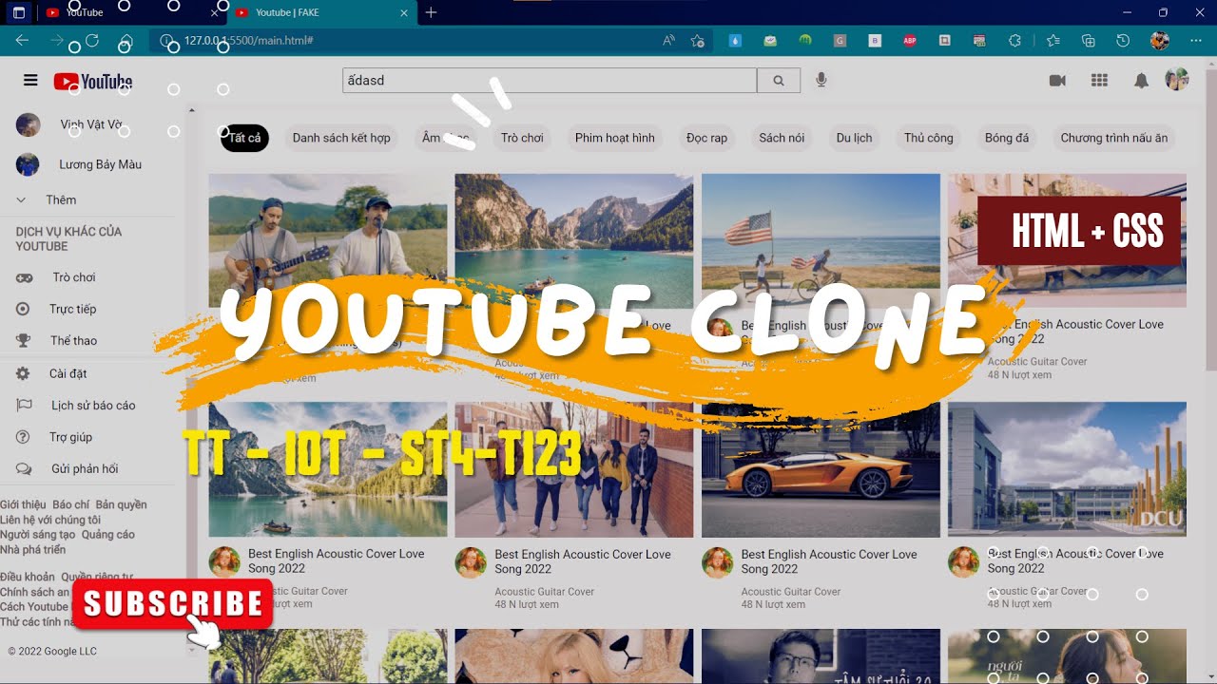This screenshot has width=1217, height=684.
Task: Open Gửi phản hồi feedback link
Action: (68, 468)
